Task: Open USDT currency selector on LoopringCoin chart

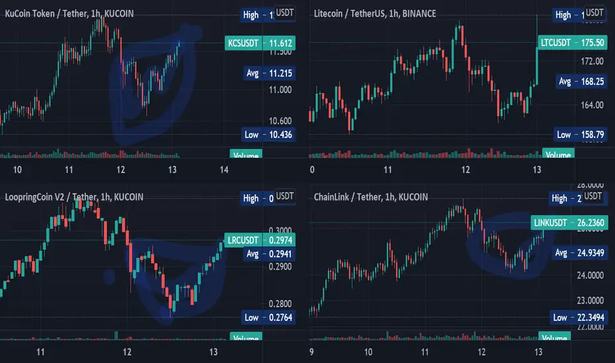Action: point(284,196)
